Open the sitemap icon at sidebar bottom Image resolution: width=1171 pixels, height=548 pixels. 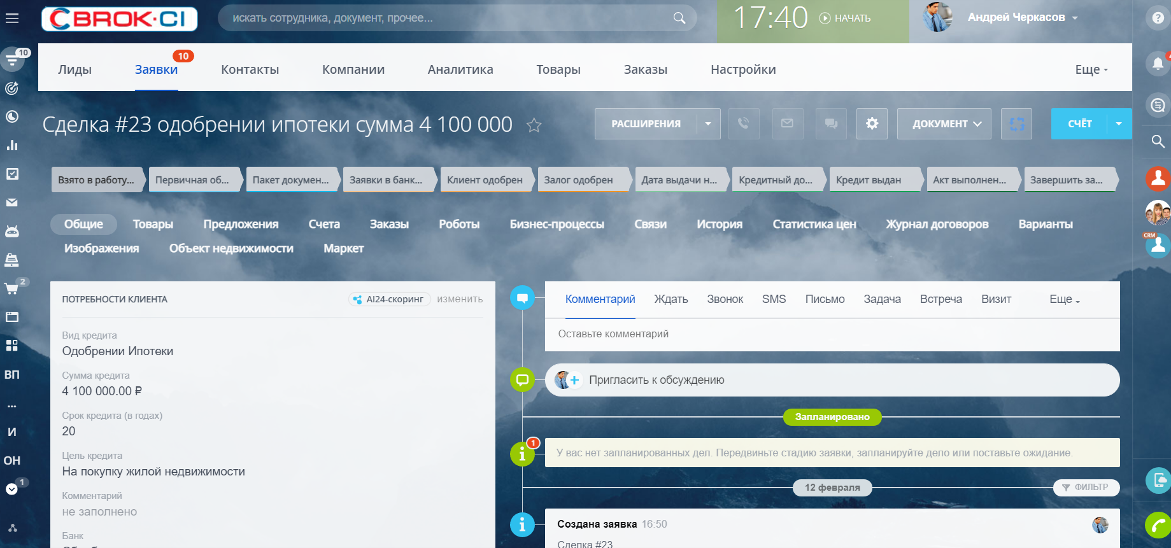click(12, 528)
